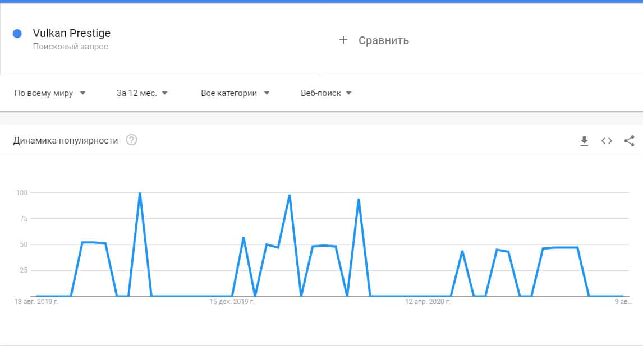This screenshot has height=346, width=643.
Task: Open help icon next to Динамика популярности
Action: [131, 140]
